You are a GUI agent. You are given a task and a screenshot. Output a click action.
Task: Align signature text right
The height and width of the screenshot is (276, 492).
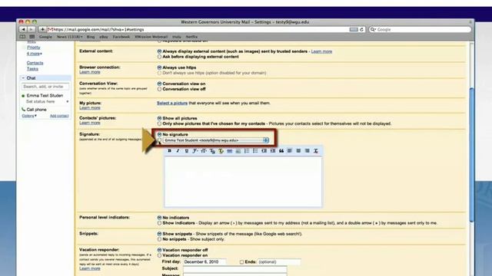point(307,151)
